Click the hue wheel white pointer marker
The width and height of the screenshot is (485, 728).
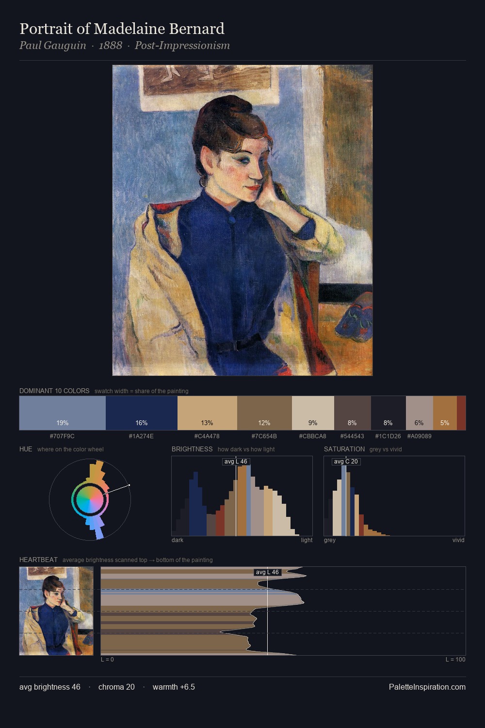pos(129,485)
